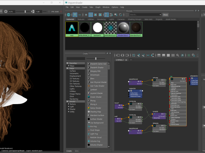Select the medium swatches size icon
This screenshot has width=205, height=153.
click(91, 15)
